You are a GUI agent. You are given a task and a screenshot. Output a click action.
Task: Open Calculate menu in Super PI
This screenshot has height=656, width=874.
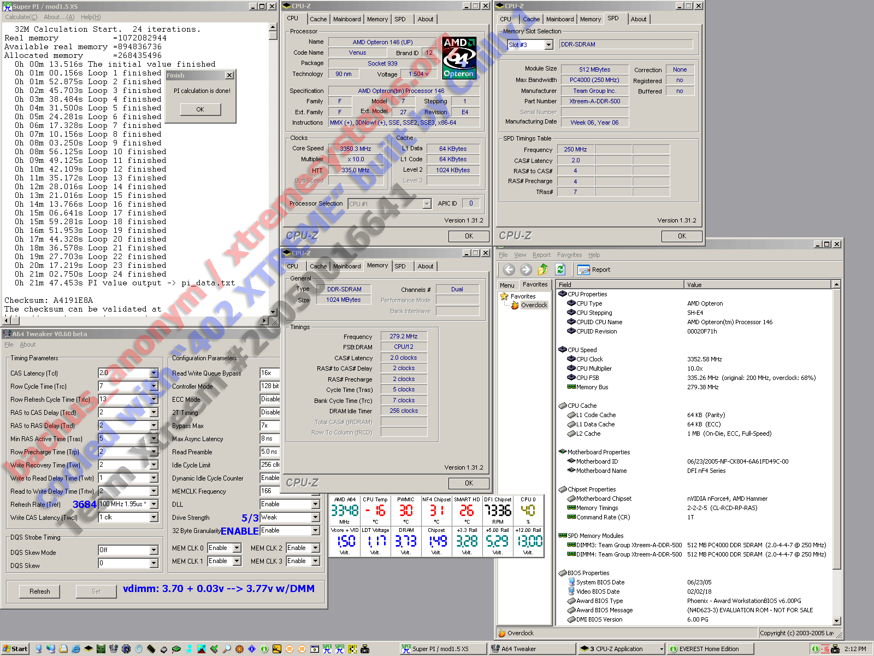tap(21, 17)
